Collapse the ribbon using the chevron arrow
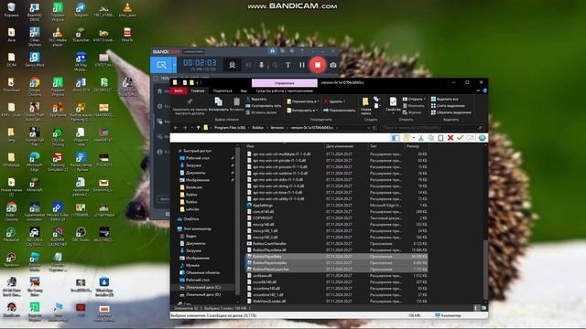586x329 pixels. point(478,90)
